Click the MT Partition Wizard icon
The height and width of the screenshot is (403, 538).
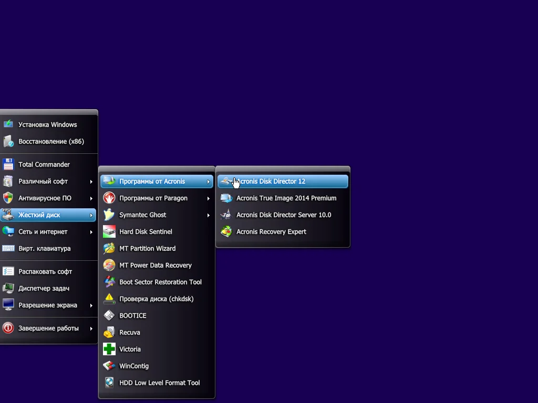pos(109,248)
